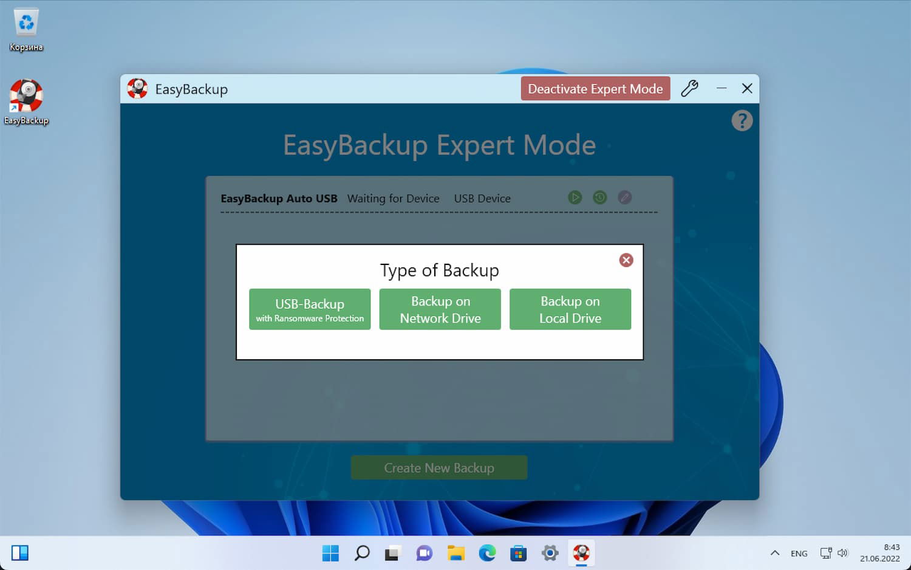Select Backup on Network Drive option
This screenshot has width=911, height=570.
click(440, 309)
